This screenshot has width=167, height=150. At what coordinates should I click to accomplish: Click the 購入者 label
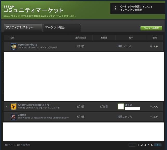point(129,105)
